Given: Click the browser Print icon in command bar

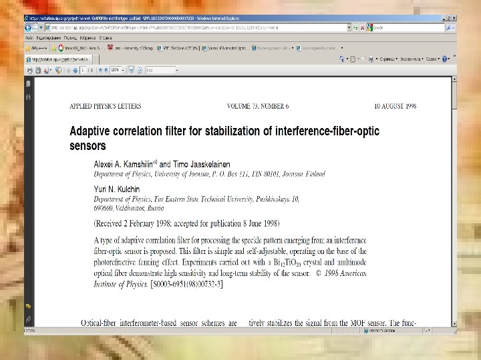Looking at the screenshot, I should click(x=371, y=59).
